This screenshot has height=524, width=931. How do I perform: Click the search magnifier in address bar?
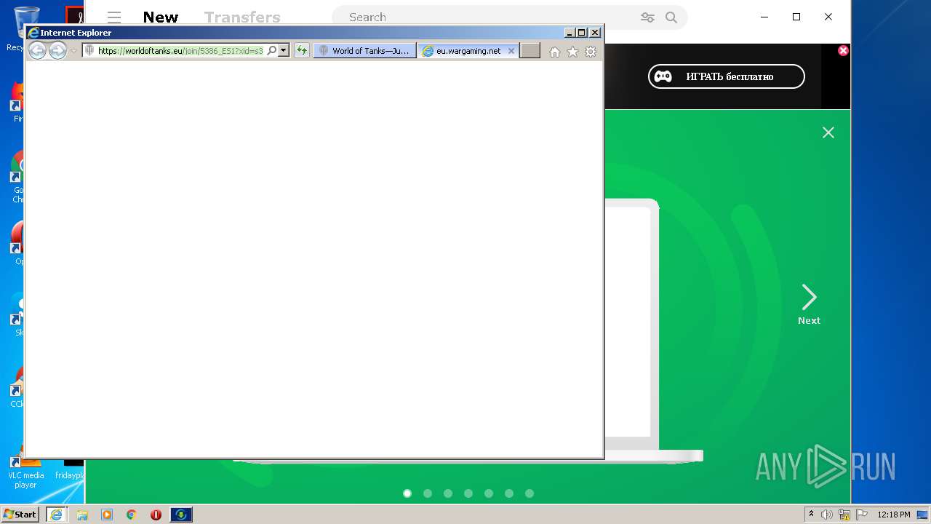(x=272, y=51)
